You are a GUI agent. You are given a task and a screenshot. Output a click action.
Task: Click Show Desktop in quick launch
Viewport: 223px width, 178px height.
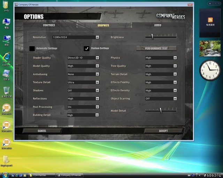tap(13, 176)
